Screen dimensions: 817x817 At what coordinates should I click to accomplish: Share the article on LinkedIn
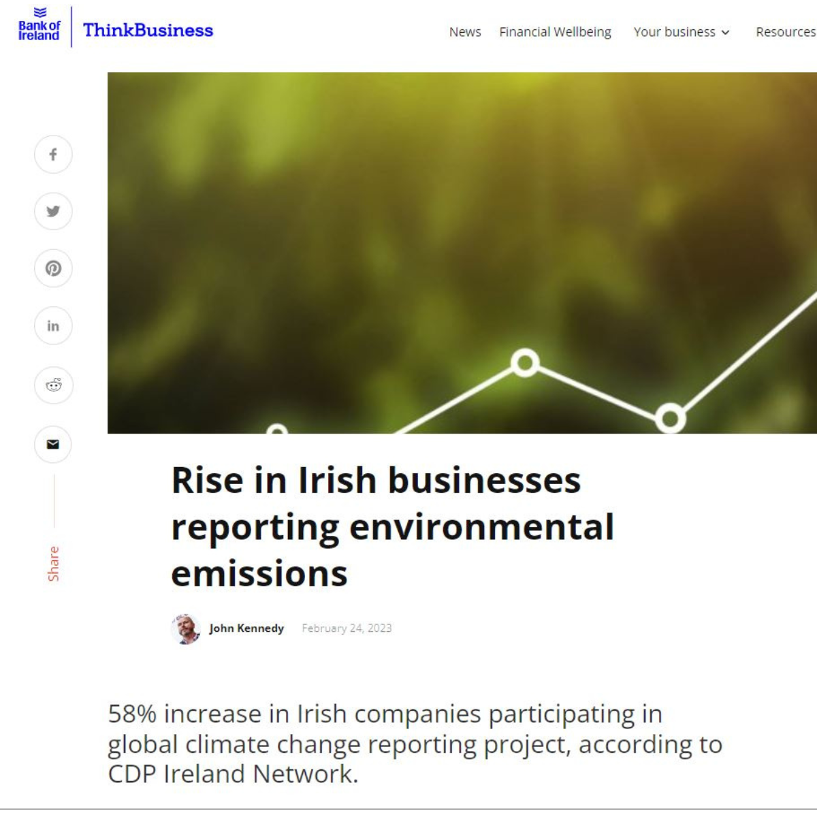(53, 326)
